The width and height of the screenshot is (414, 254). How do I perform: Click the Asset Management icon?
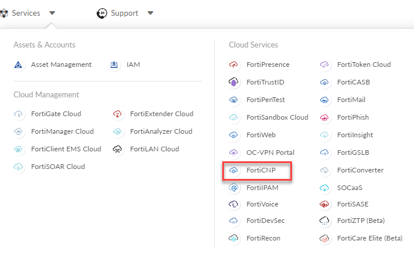click(x=18, y=65)
